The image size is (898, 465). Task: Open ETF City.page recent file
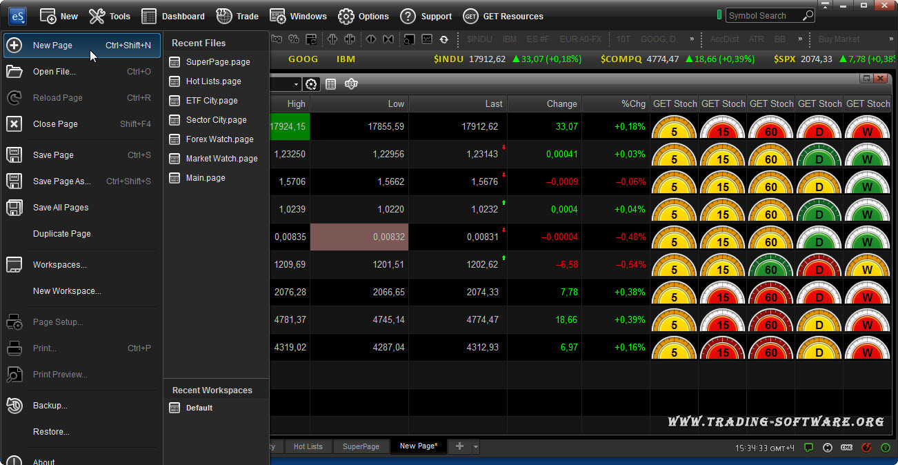[211, 101]
